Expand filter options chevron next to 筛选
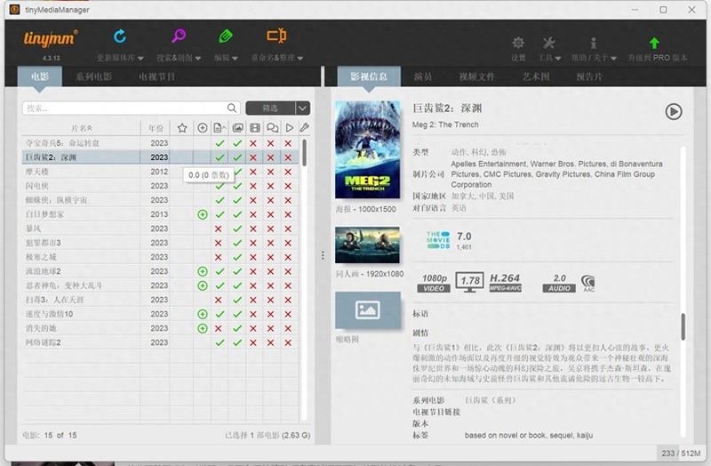The image size is (711, 466). pos(302,108)
